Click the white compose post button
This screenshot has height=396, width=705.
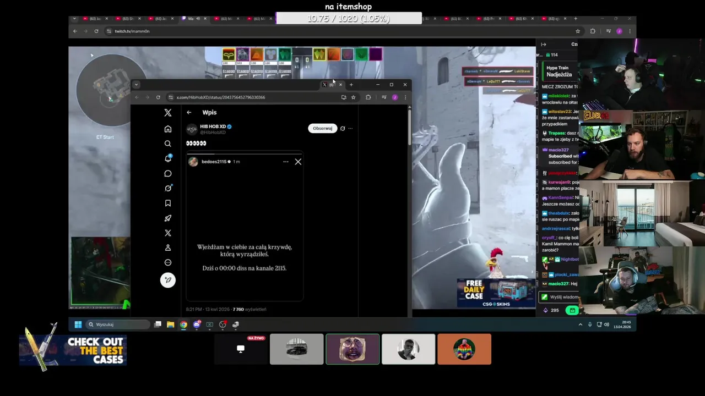coord(168,280)
